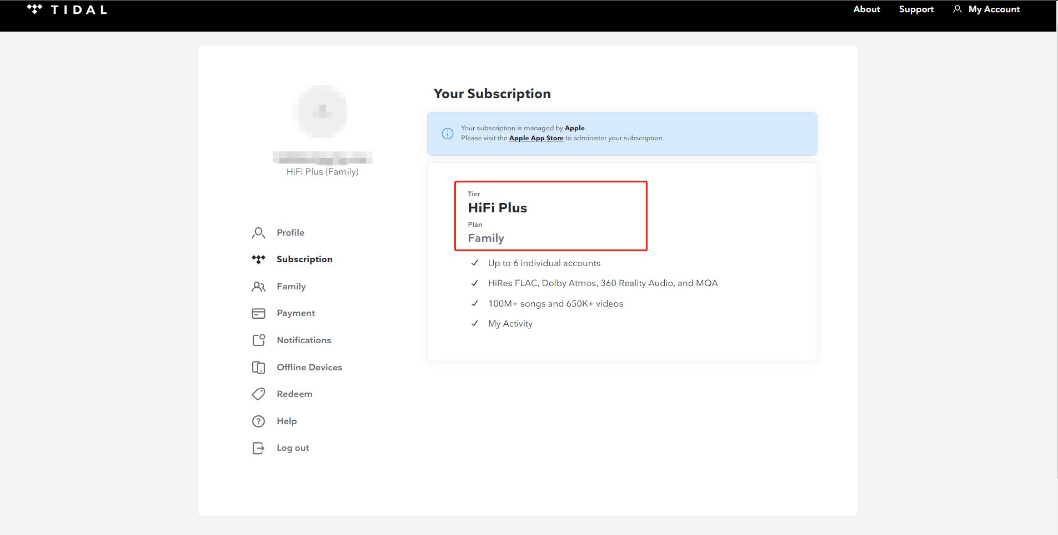Viewport: 1058px width, 535px height.
Task: Open My Account from the top bar
Action: tap(987, 9)
